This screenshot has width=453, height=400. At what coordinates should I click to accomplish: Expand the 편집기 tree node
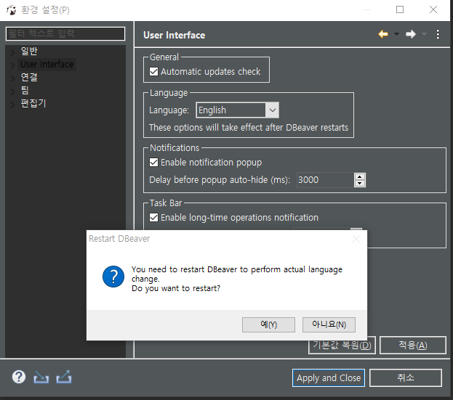click(x=12, y=105)
